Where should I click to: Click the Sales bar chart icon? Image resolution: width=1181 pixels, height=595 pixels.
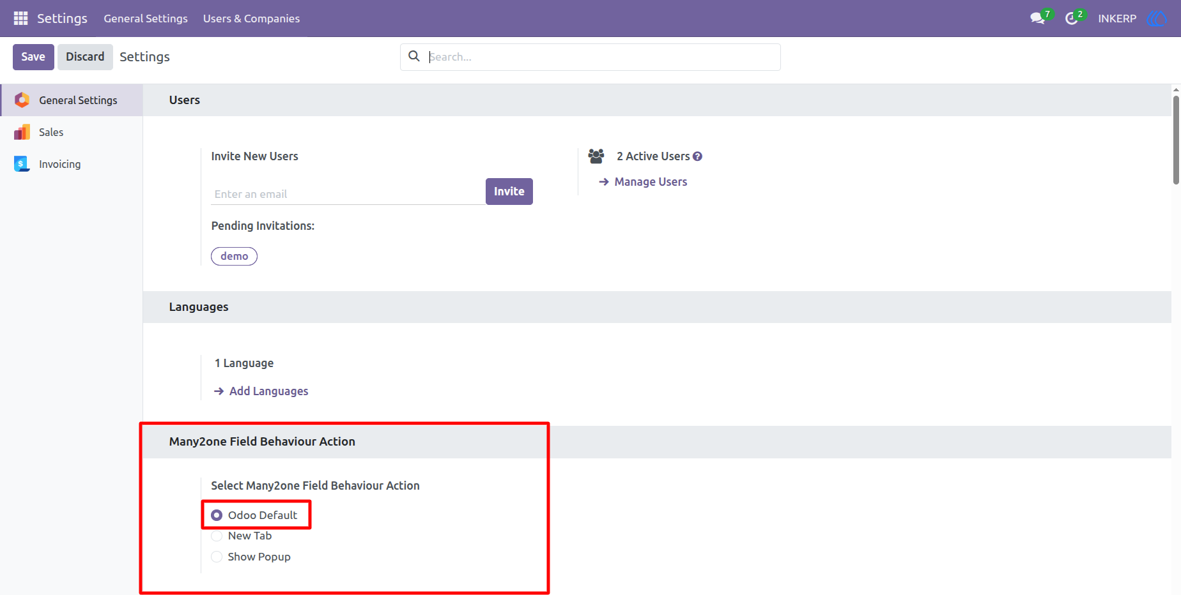click(22, 132)
